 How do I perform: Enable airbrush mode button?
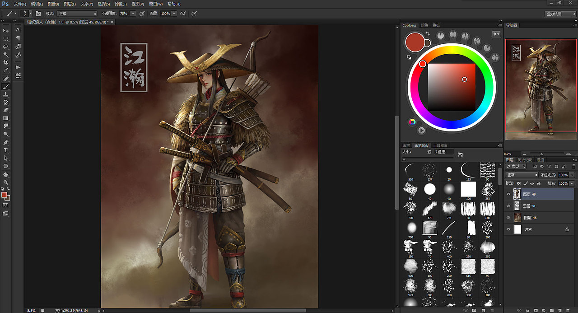coord(183,14)
